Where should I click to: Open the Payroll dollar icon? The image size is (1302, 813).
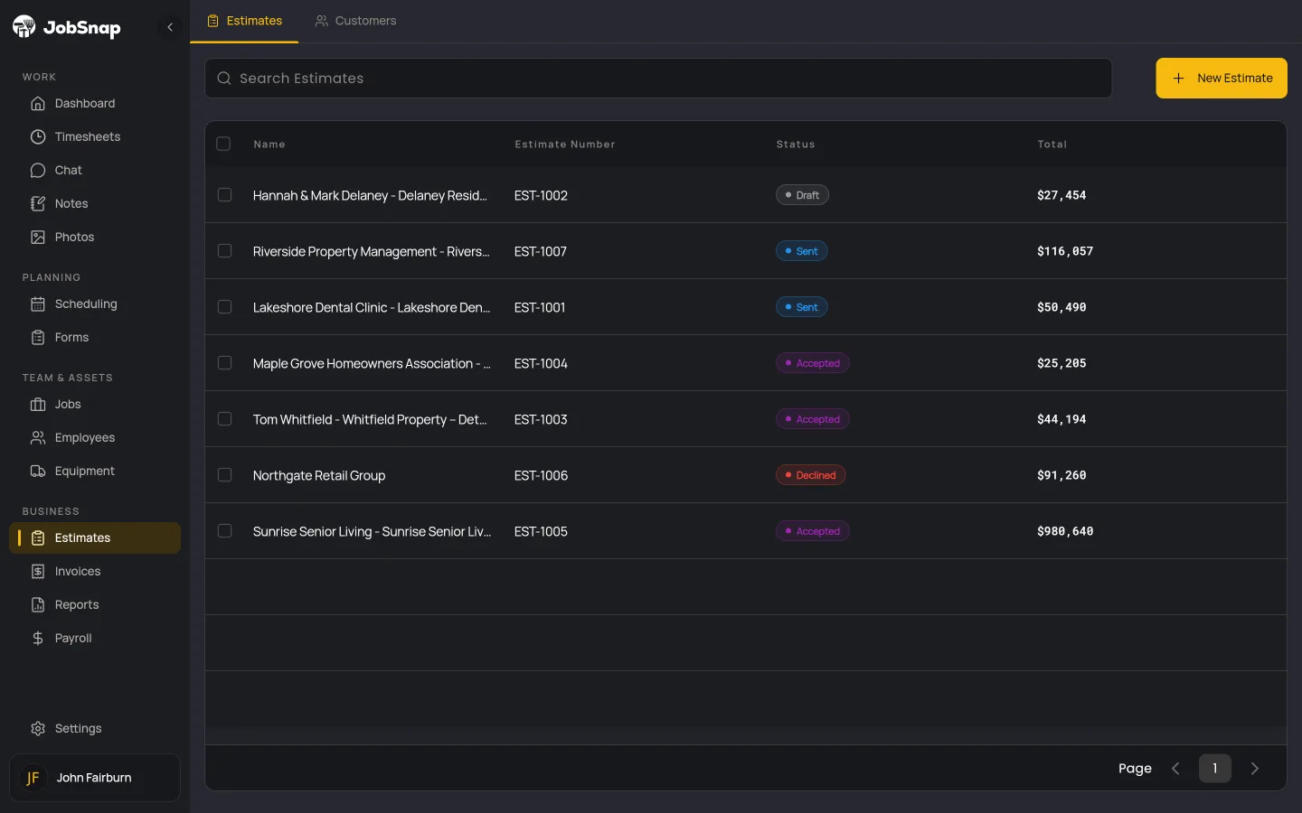tap(38, 639)
